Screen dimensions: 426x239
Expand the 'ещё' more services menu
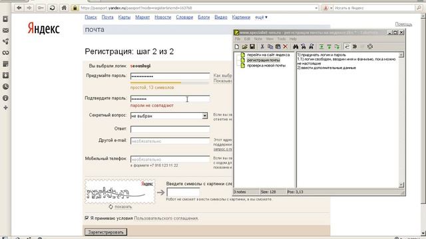tap(261, 17)
